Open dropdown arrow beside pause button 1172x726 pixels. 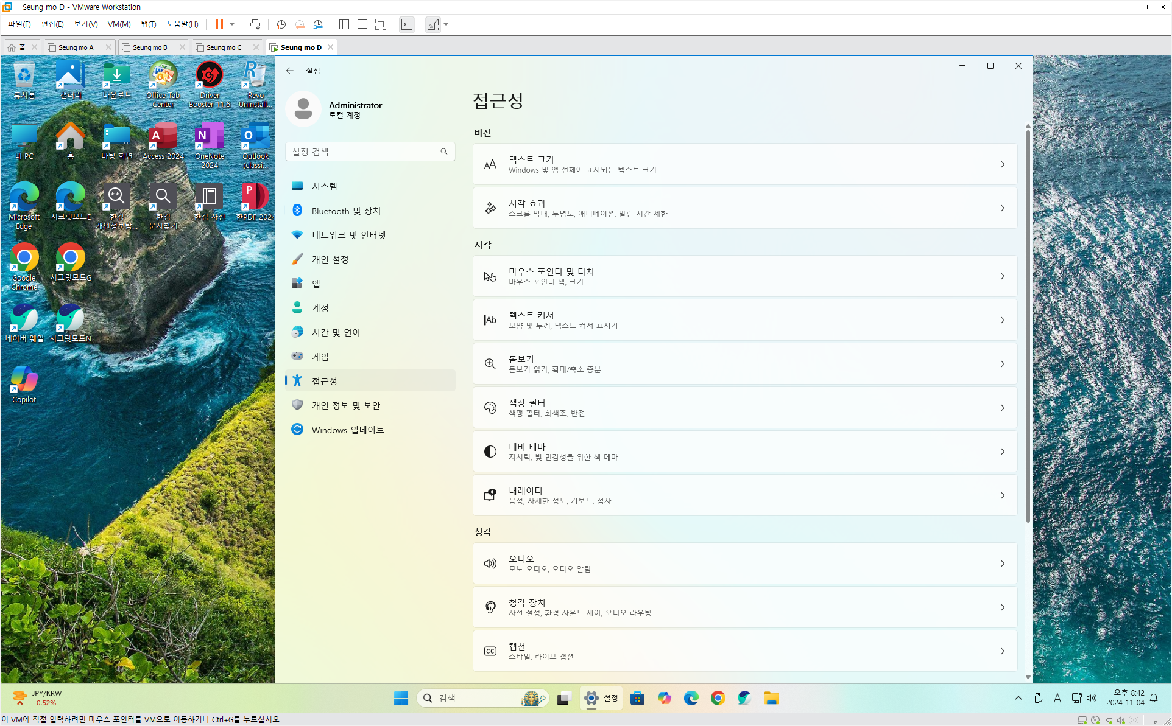232,24
